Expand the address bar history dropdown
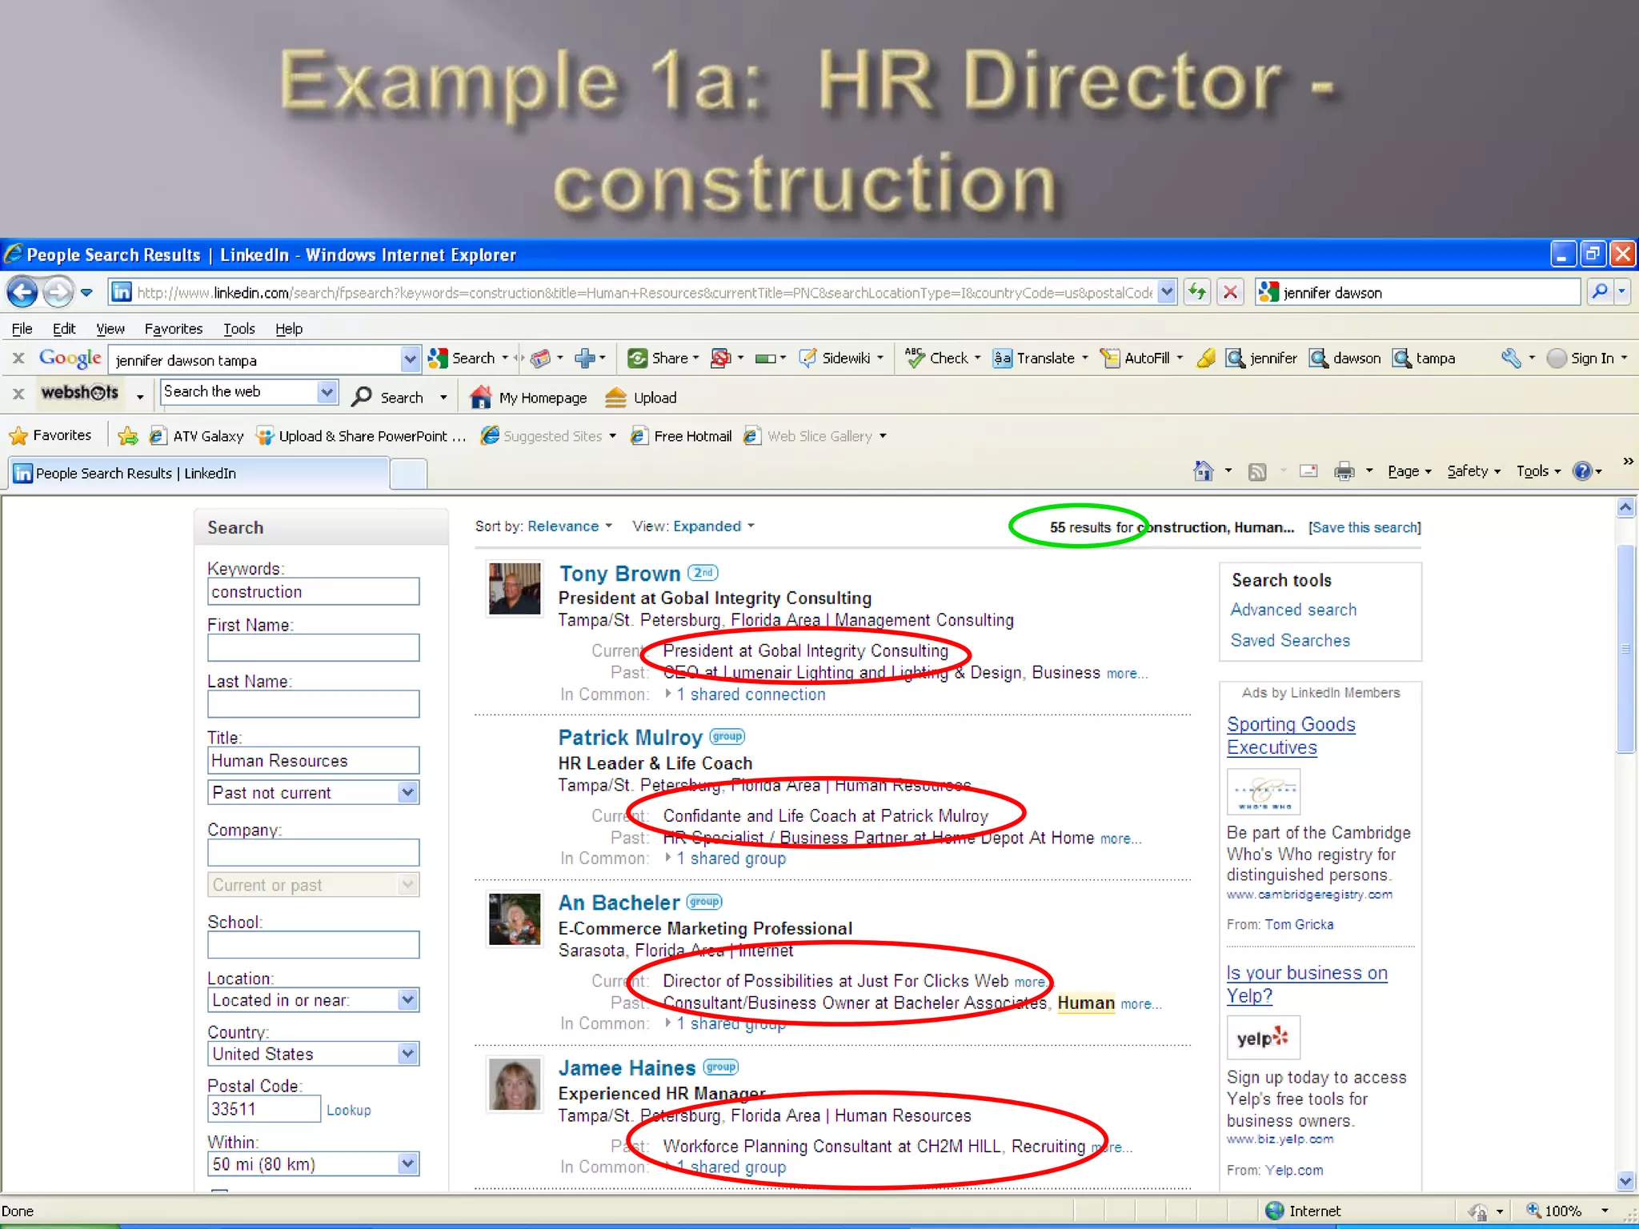The width and height of the screenshot is (1639, 1229). click(x=1167, y=292)
